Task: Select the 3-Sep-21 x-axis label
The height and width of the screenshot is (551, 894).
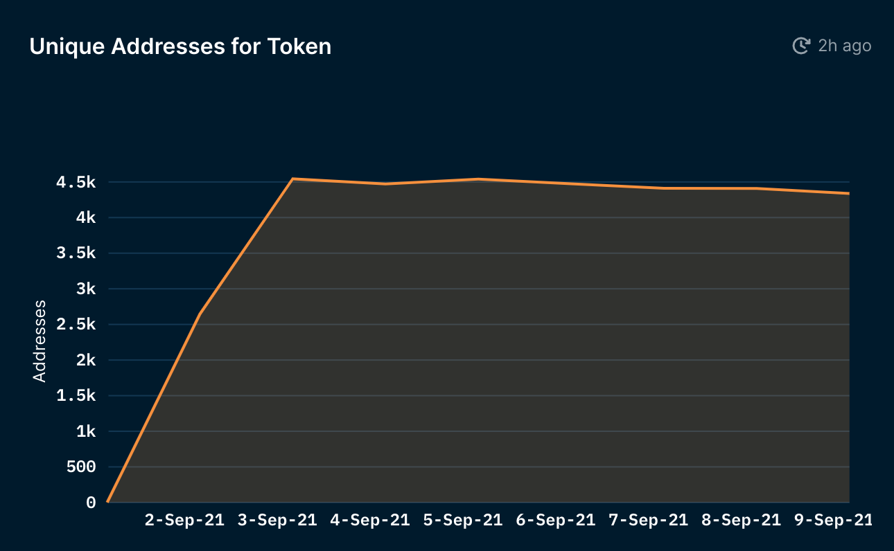Action: (x=277, y=520)
